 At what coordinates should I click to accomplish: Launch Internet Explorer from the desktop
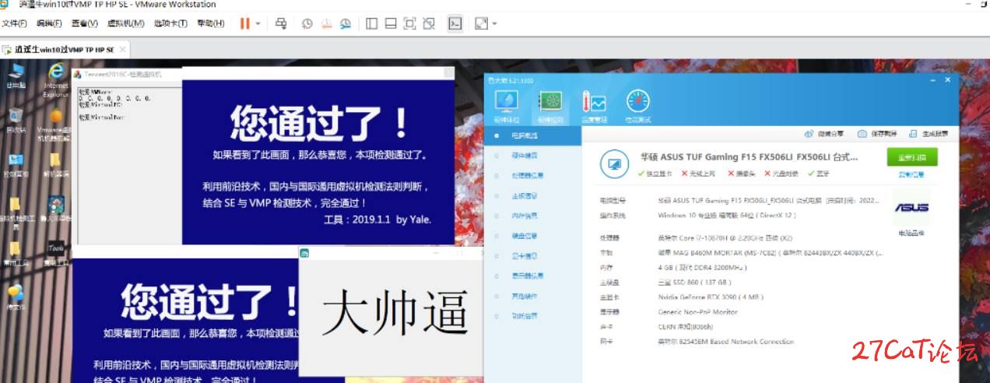coord(56,79)
